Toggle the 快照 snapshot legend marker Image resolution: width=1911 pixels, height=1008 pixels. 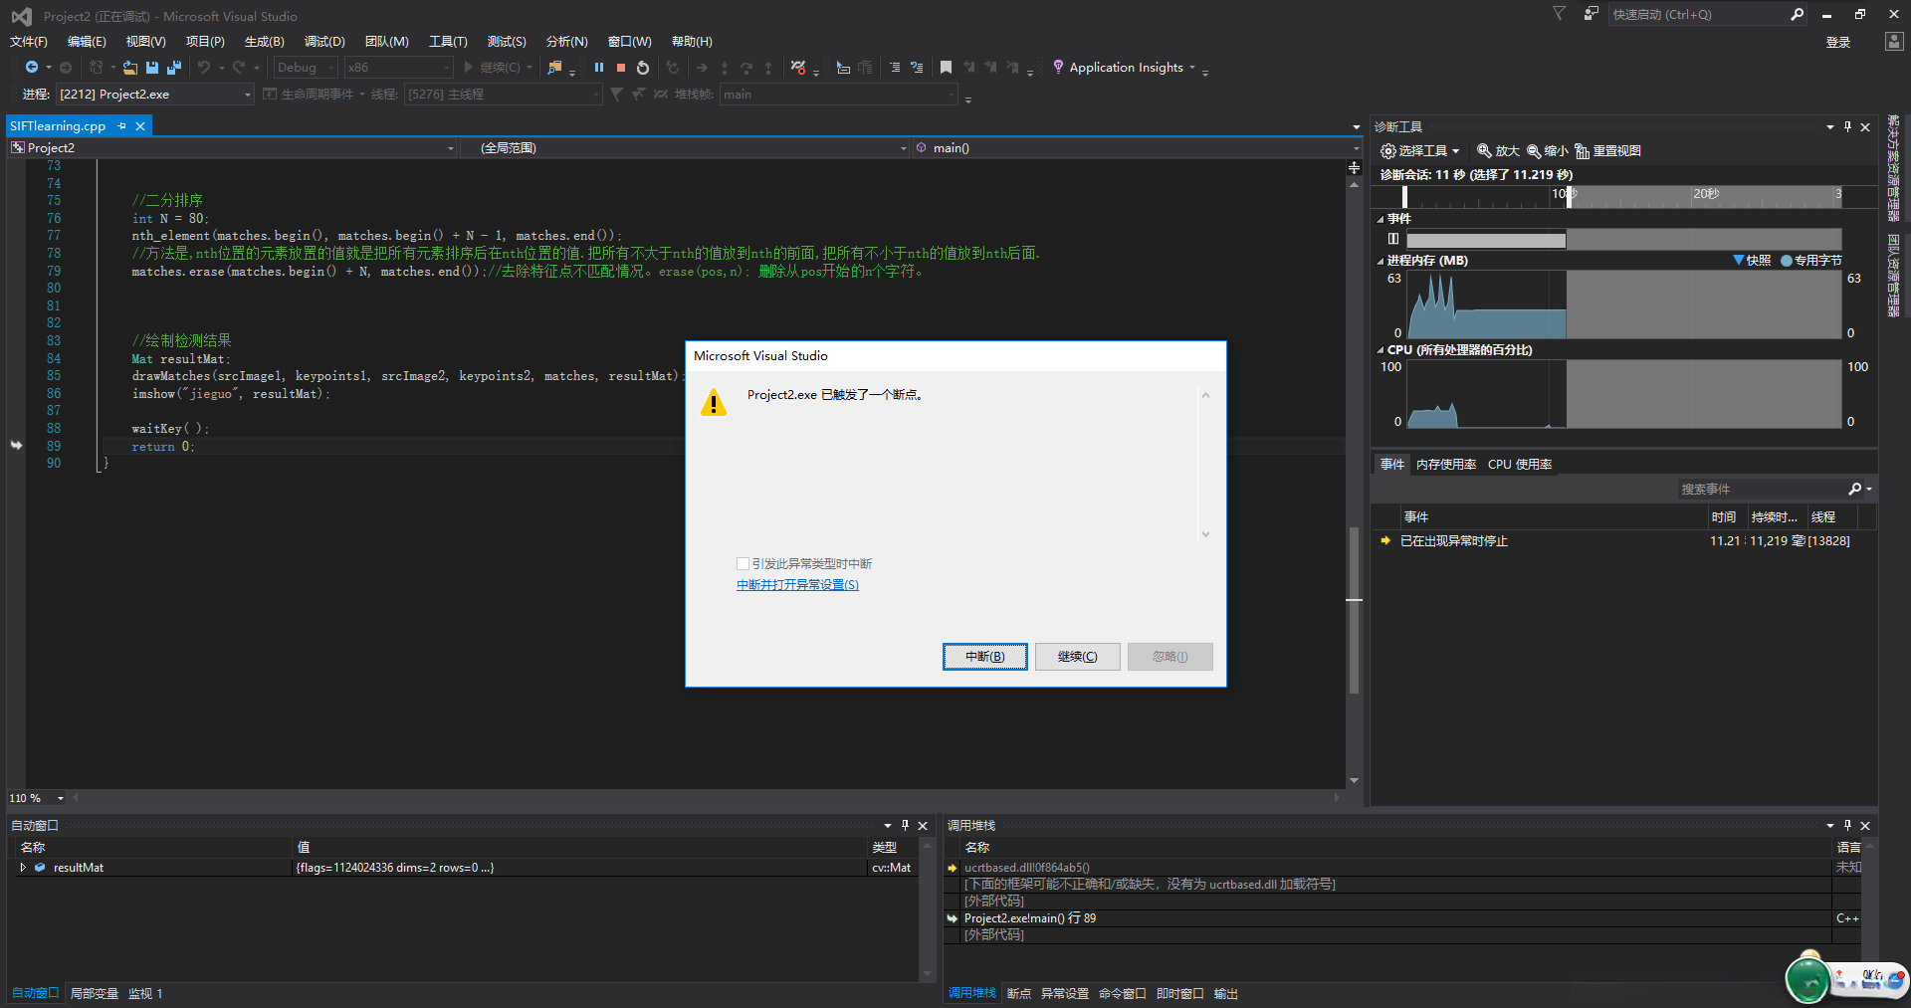tap(1738, 261)
